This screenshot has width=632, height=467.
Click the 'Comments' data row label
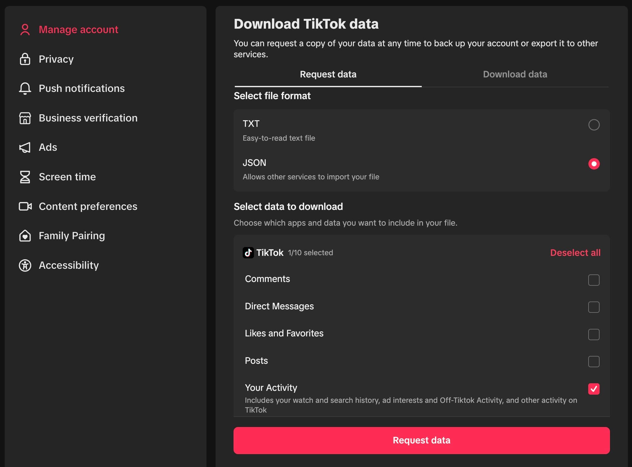(267, 279)
